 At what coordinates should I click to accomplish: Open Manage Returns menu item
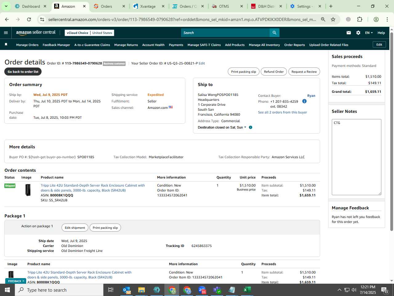click(x=126, y=45)
